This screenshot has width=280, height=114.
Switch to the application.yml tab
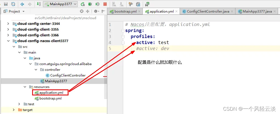[x=162, y=11]
